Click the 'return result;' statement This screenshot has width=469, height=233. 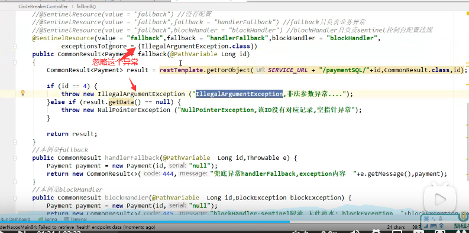[x=72, y=134]
